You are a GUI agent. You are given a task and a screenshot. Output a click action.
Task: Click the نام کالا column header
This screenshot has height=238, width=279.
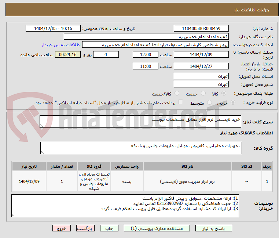click(187, 166)
